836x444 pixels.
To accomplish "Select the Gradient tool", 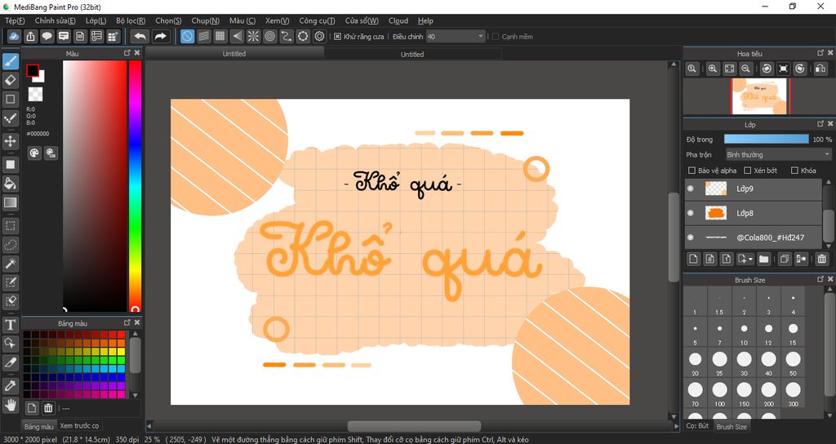I will click(10, 202).
